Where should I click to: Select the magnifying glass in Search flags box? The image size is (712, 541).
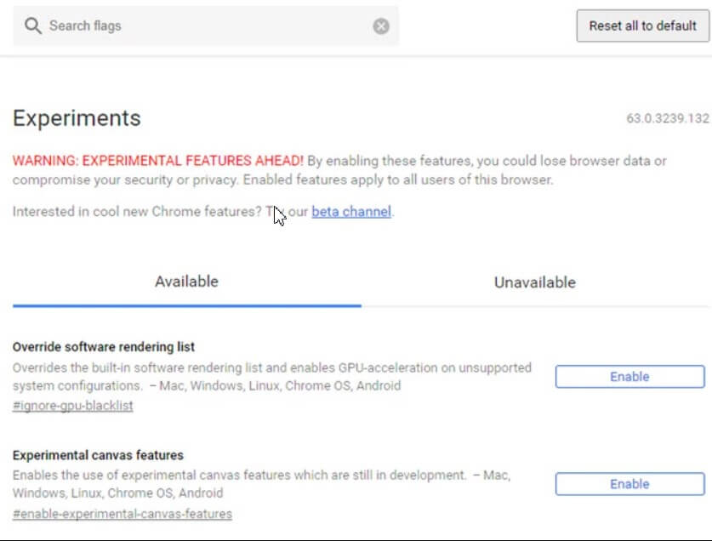coord(33,26)
